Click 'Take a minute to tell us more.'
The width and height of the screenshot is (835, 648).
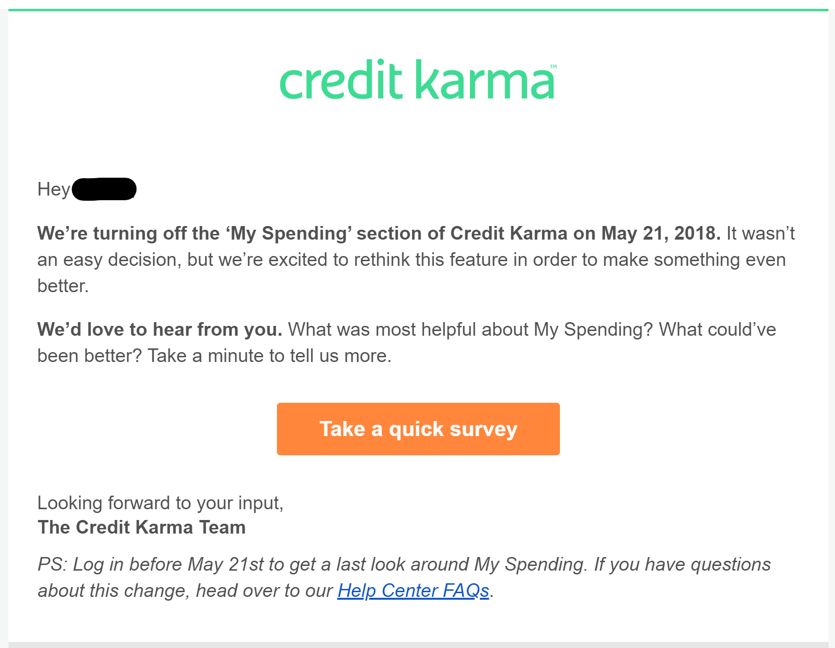[269, 355]
